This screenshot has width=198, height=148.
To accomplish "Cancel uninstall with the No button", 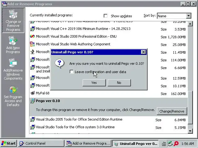I will tap(119, 83).
